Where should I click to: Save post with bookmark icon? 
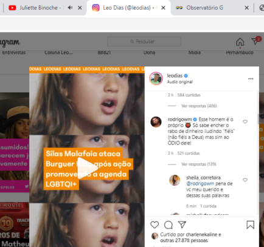pos(251,225)
